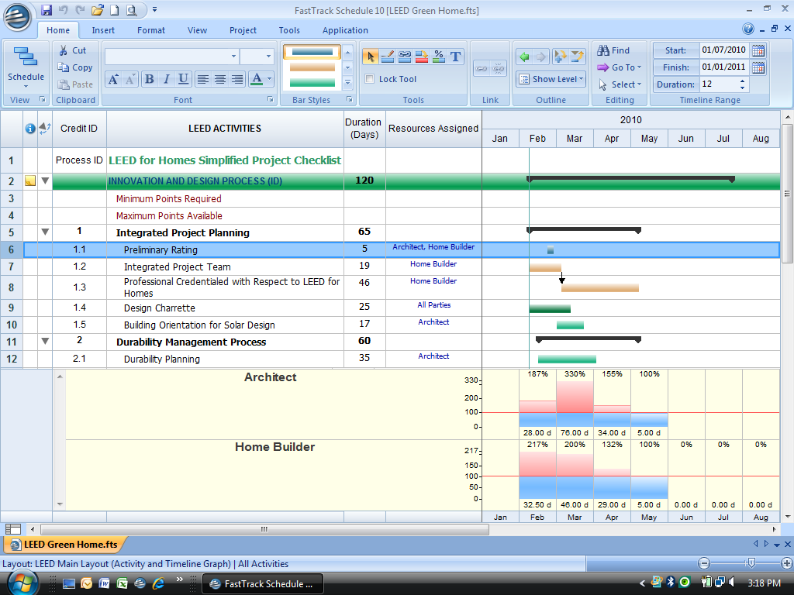Click the percent complete tool icon
The image size is (794, 595).
[x=438, y=57]
